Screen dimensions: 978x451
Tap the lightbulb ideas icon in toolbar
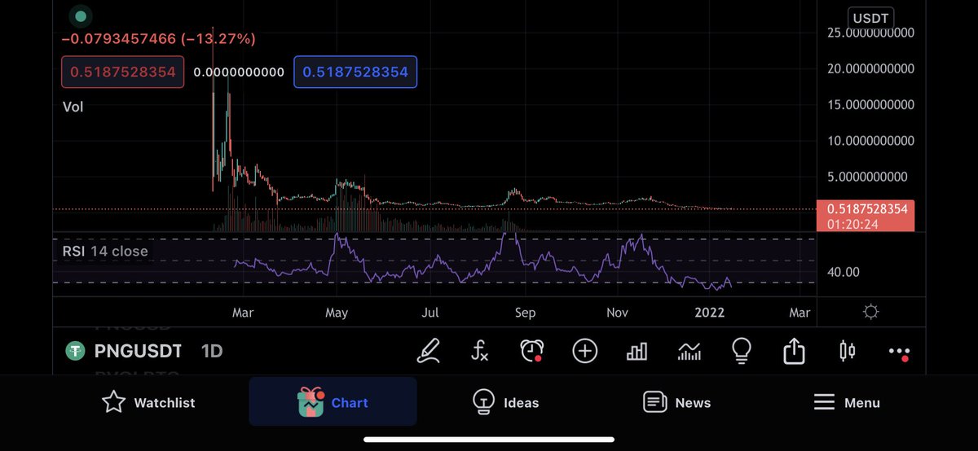[741, 351]
